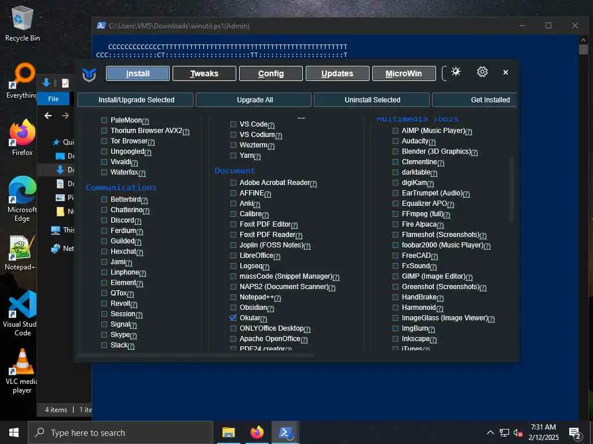Click the properties checkmark icon in Explorer title bar

65,83
